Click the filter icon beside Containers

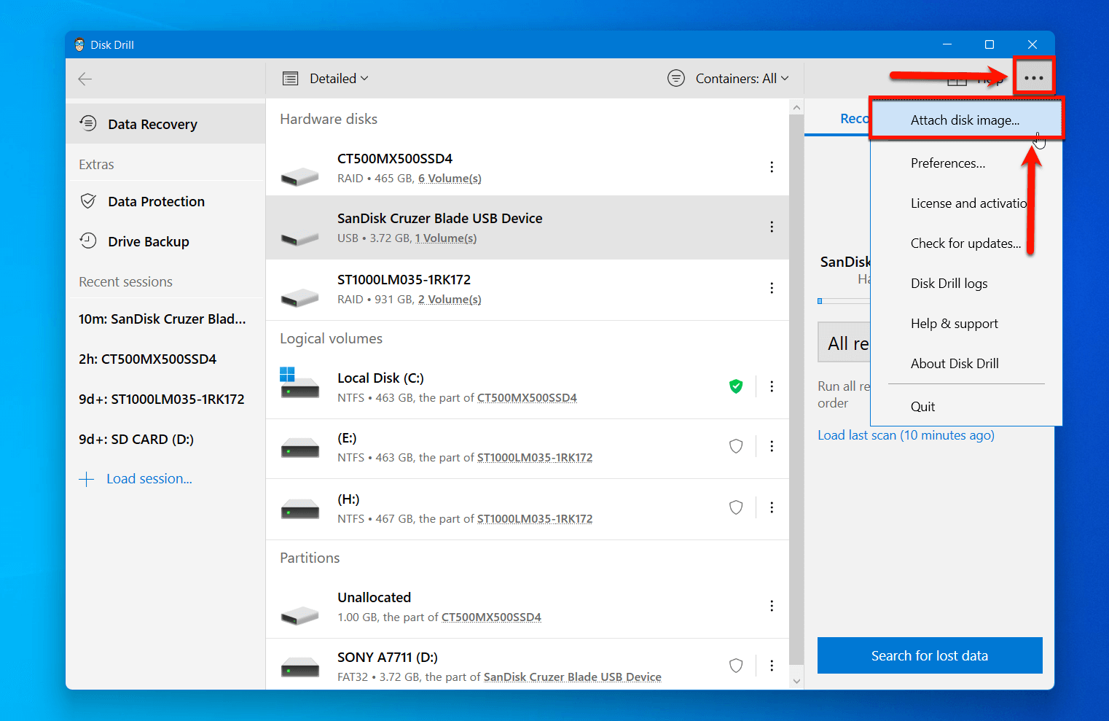coord(676,78)
